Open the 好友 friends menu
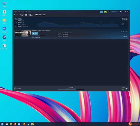 click(x=22, y=12)
